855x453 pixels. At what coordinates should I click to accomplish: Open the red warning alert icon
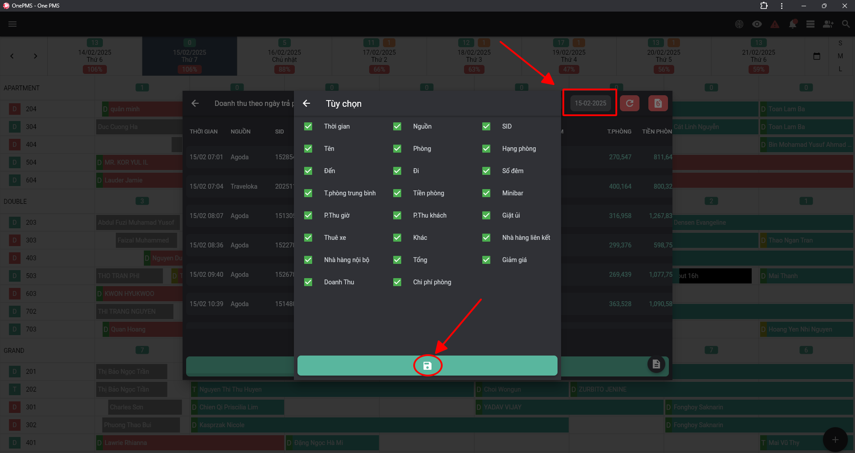[x=775, y=24]
